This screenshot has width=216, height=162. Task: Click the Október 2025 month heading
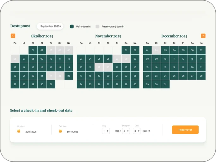(42, 36)
